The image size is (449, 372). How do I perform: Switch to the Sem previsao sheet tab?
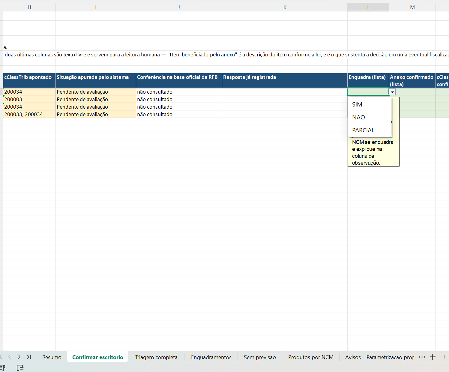coord(260,357)
